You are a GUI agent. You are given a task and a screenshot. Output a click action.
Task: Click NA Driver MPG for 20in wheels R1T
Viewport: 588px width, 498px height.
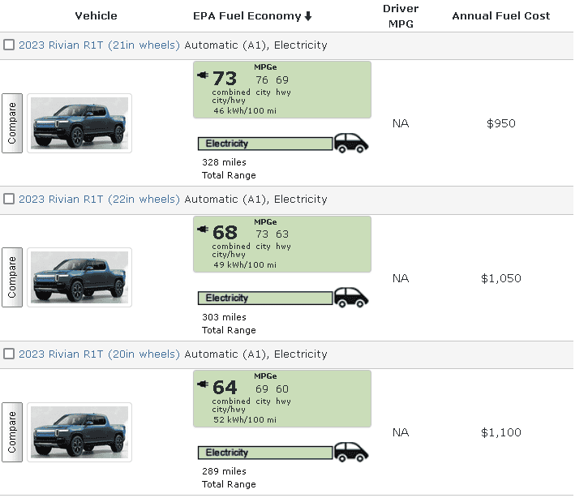point(401,432)
